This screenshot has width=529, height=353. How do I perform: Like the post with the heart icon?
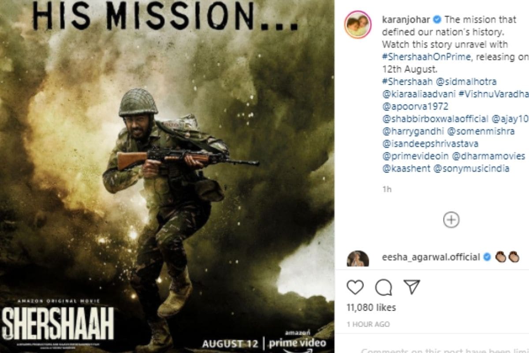355,288
